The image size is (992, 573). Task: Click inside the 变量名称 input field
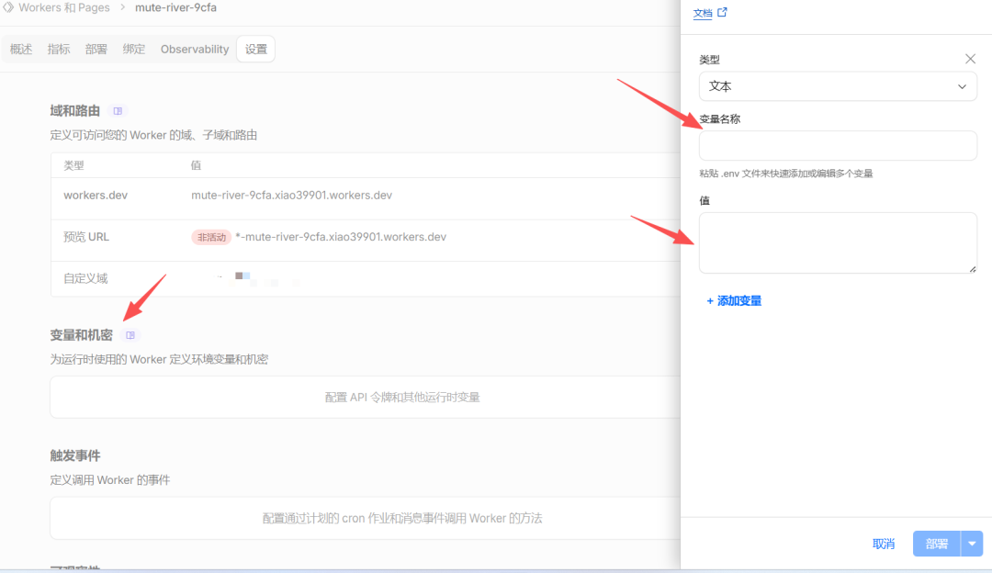pyautogui.click(x=838, y=145)
